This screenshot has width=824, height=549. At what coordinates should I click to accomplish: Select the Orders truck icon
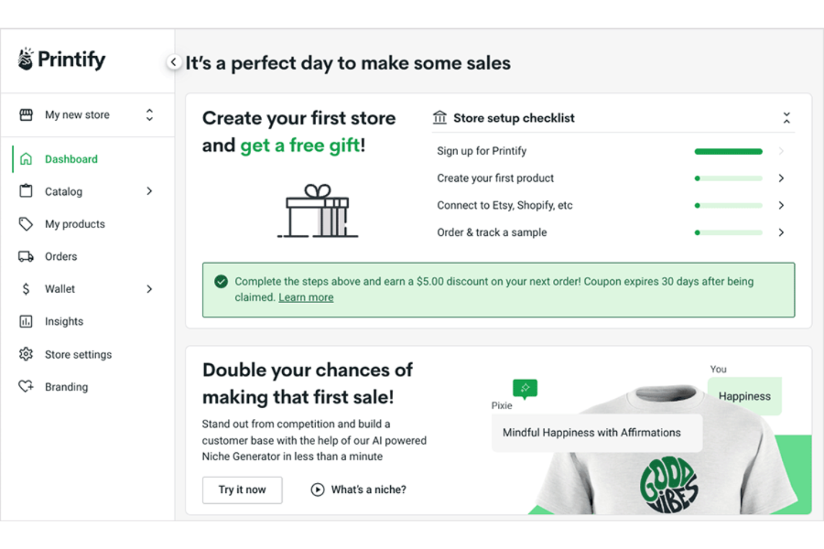[x=26, y=256]
